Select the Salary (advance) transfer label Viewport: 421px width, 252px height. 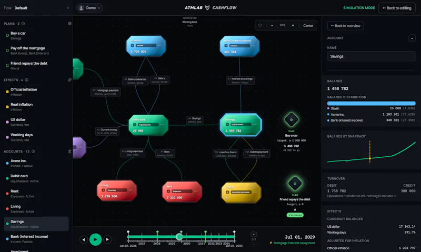[x=135, y=81]
